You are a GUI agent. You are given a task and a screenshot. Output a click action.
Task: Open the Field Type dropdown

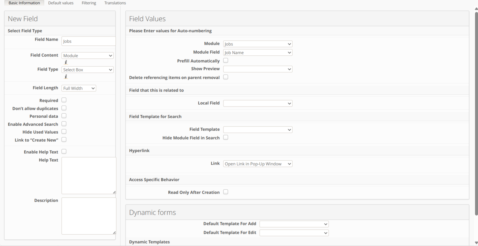[88, 70]
